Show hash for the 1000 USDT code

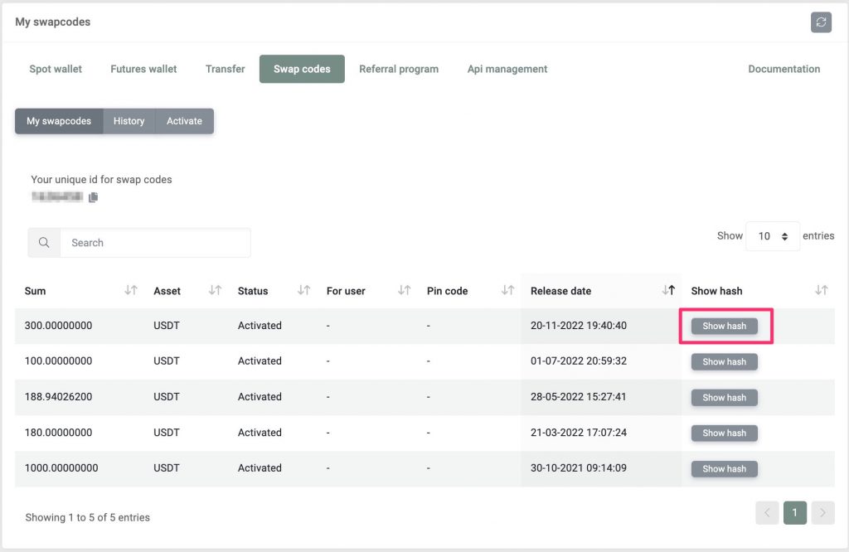pyautogui.click(x=724, y=468)
